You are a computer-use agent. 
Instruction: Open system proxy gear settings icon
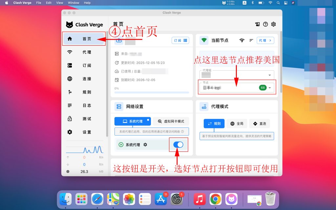[145, 145]
